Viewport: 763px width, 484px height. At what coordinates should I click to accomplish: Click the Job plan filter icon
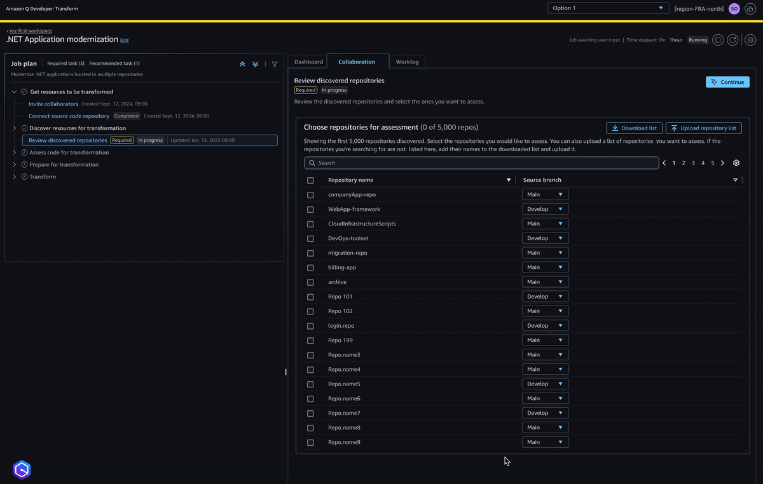click(x=275, y=64)
